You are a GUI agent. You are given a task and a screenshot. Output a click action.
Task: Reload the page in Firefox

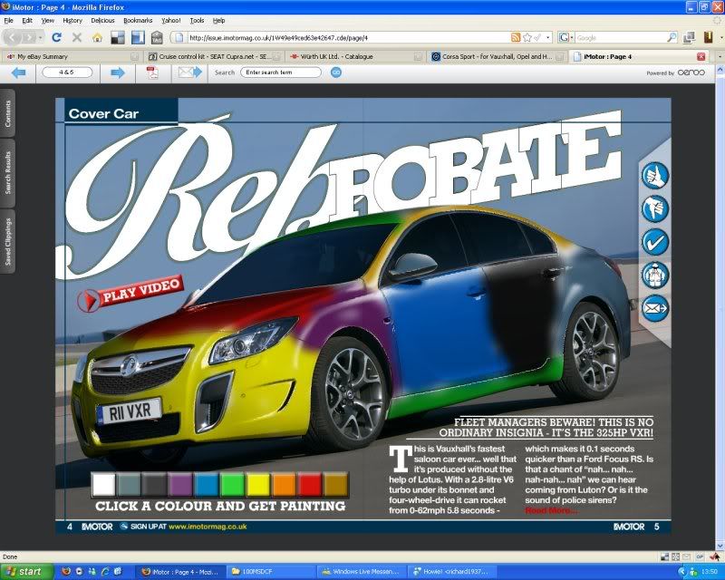point(56,38)
